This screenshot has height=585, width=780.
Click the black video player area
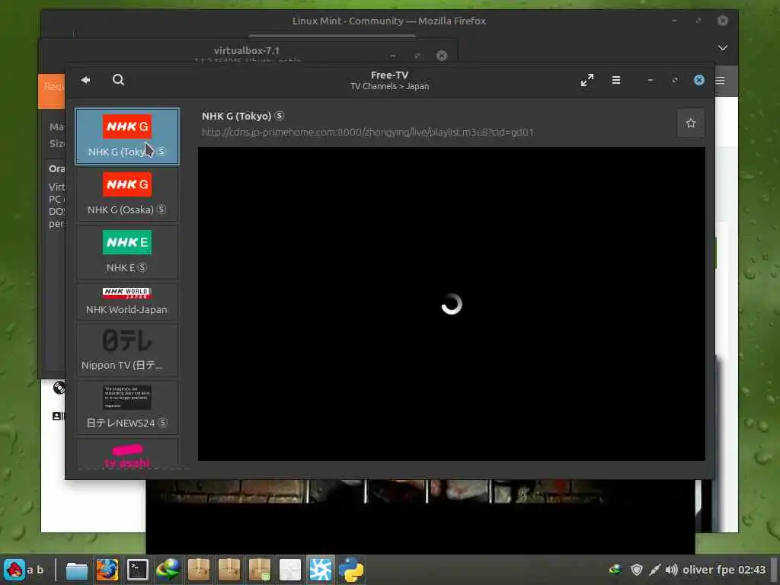coord(451,303)
